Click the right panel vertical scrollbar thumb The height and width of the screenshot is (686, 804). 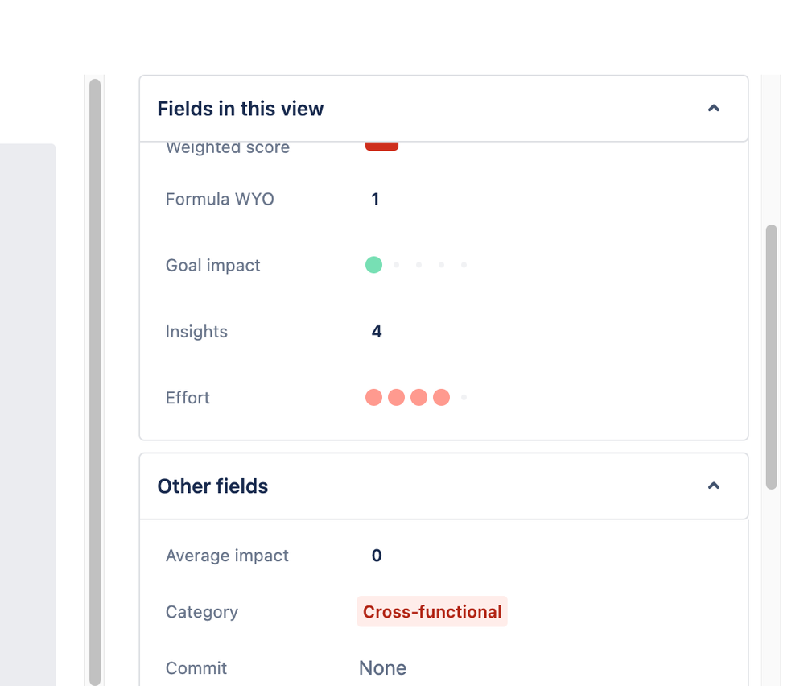[772, 357]
